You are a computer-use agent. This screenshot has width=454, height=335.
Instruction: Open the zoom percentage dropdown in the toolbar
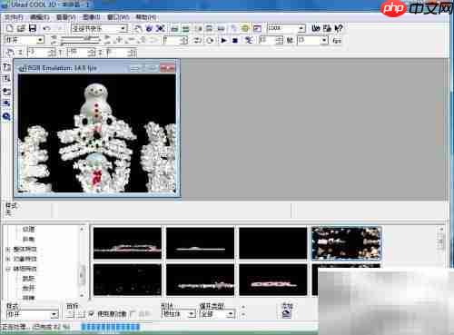tap(286, 28)
